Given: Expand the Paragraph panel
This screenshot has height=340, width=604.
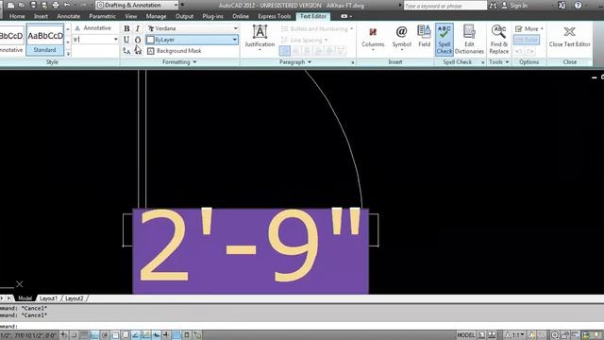Looking at the screenshot, I should pos(295,62).
